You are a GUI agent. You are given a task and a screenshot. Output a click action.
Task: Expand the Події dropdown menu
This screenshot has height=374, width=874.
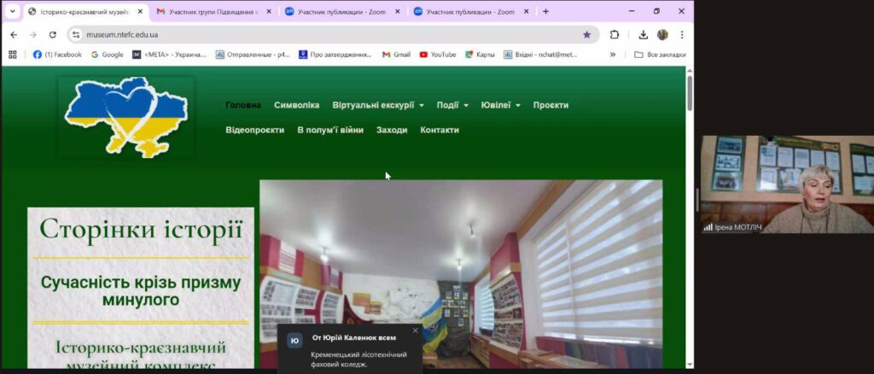tap(452, 105)
